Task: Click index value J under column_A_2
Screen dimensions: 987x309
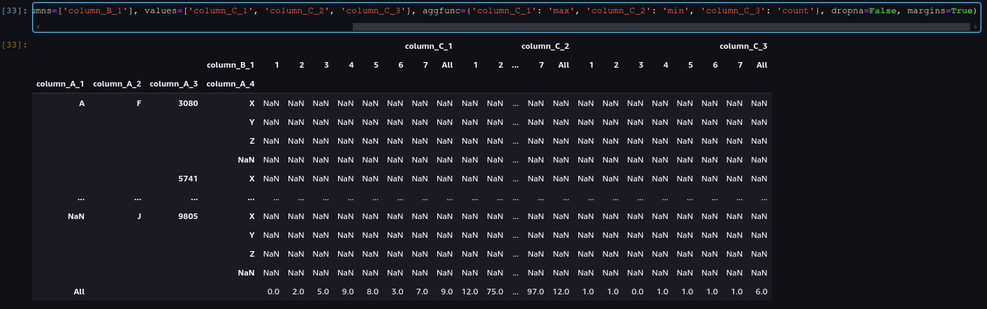Action: tap(139, 216)
